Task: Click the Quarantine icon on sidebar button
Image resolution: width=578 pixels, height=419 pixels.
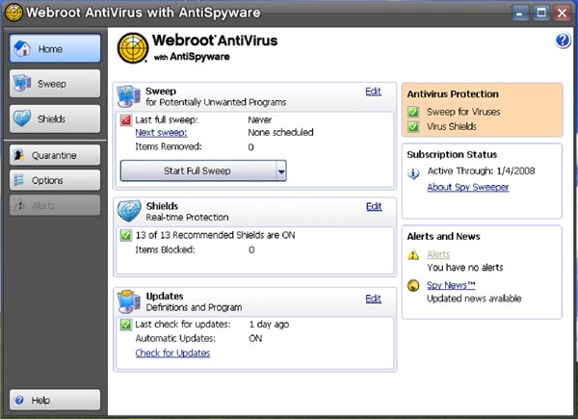Action: pos(19,155)
